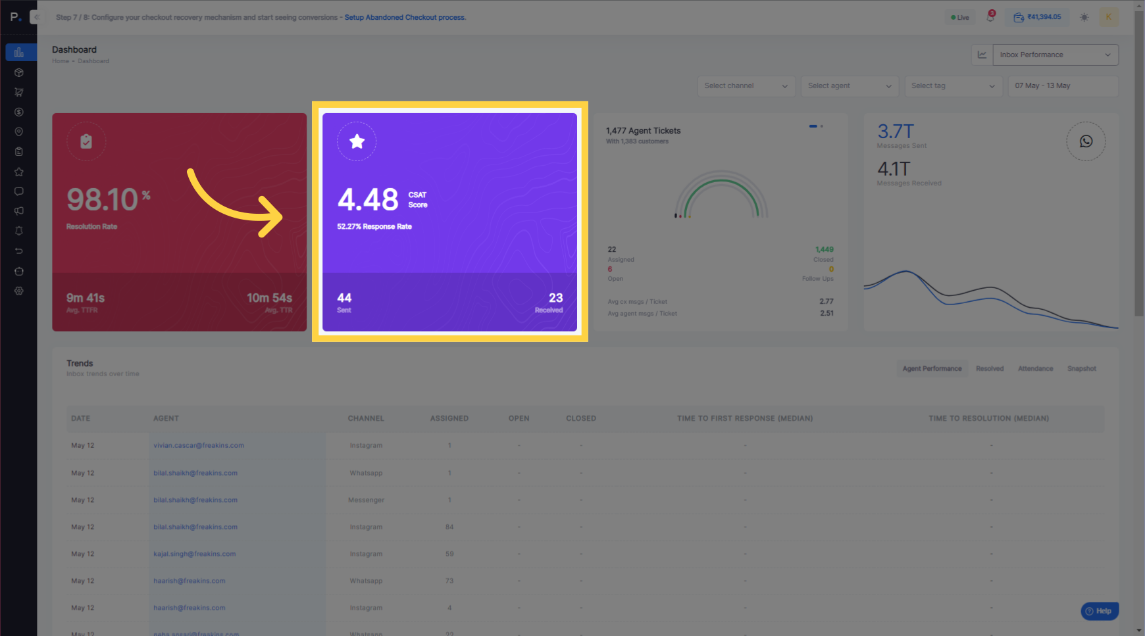Click the tickets card carousel dot indicator
Screen dimensions: 1145x636
[816, 126]
